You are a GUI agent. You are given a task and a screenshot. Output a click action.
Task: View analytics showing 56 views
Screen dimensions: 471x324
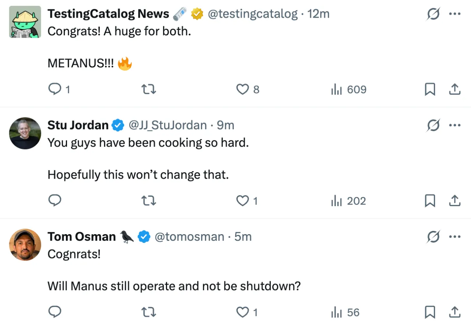(345, 312)
